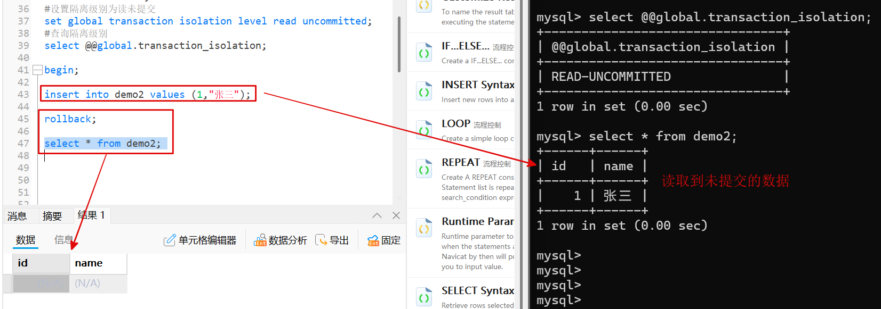Click 'select * from demo2;' in terminal

[663, 137]
